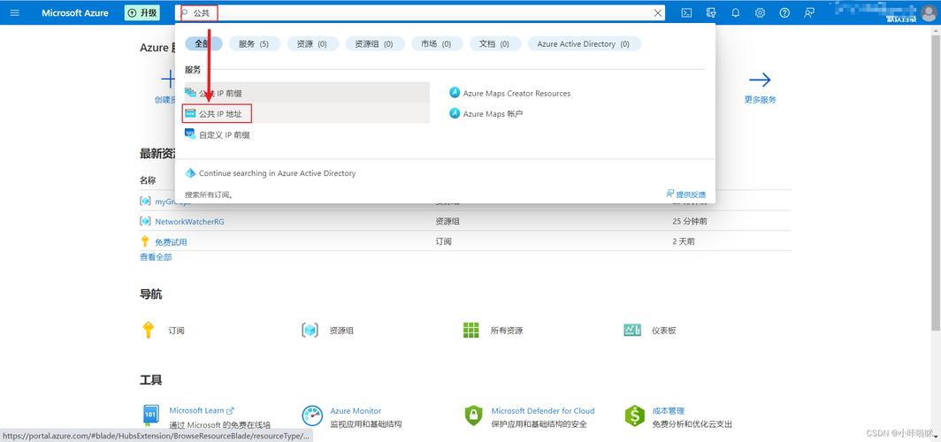Open the hamburger portal menu
This screenshot has width=941, height=442.
[14, 12]
